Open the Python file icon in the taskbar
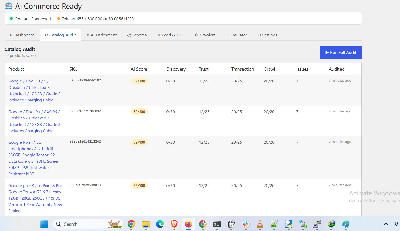400x231 pixels. pos(289,224)
